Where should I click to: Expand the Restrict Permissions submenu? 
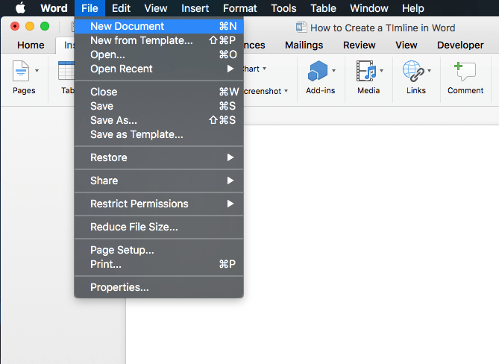(159, 204)
